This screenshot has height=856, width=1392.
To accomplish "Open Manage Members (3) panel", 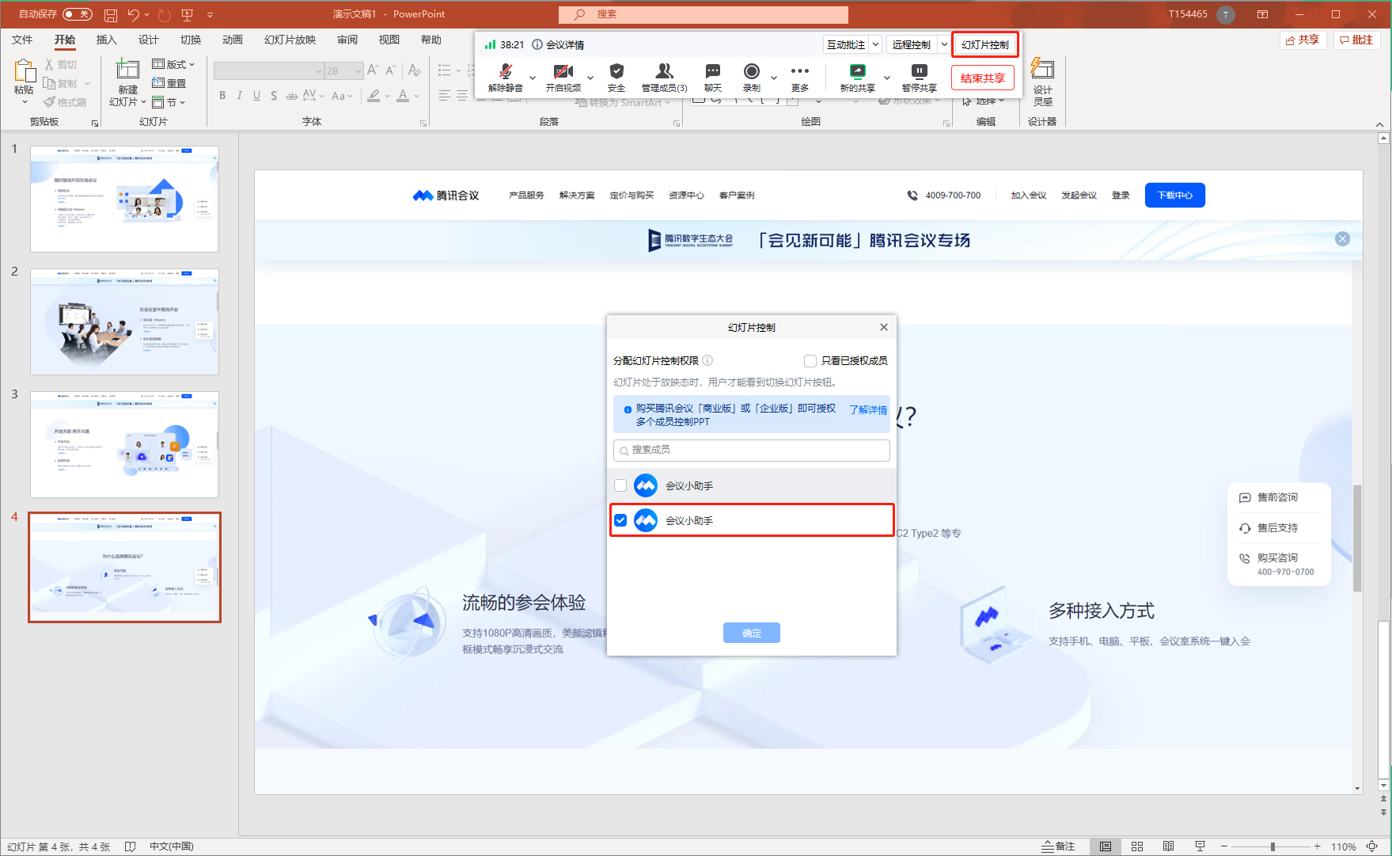I will click(x=664, y=78).
